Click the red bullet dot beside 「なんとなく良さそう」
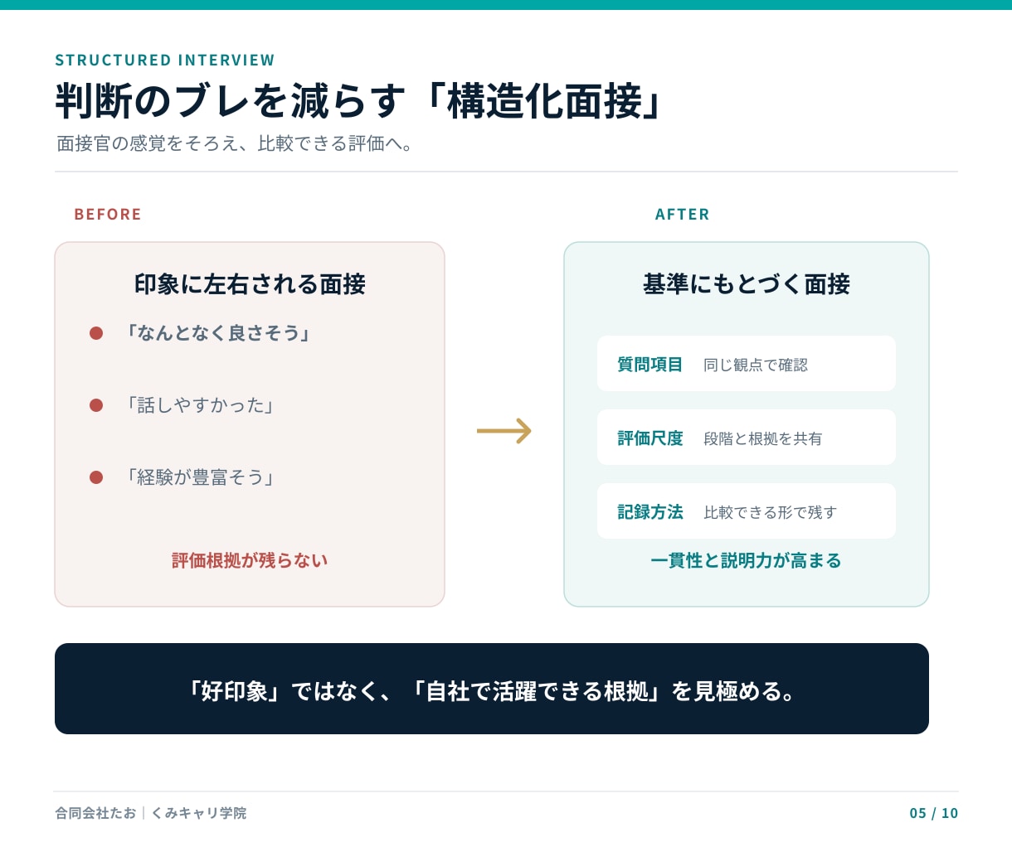Image resolution: width=1012 pixels, height=842 pixels. click(96, 333)
